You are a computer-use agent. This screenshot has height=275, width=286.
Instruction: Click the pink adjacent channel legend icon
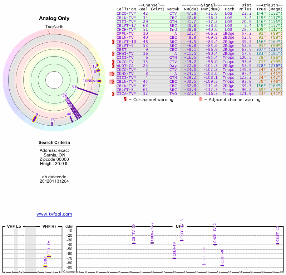pyautogui.click(x=200, y=100)
